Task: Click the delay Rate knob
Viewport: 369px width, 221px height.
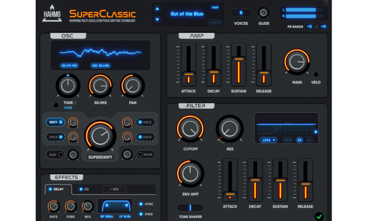Action: (53, 207)
